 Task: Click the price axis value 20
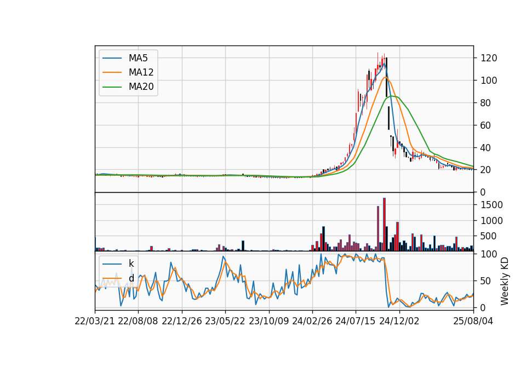coord(486,170)
